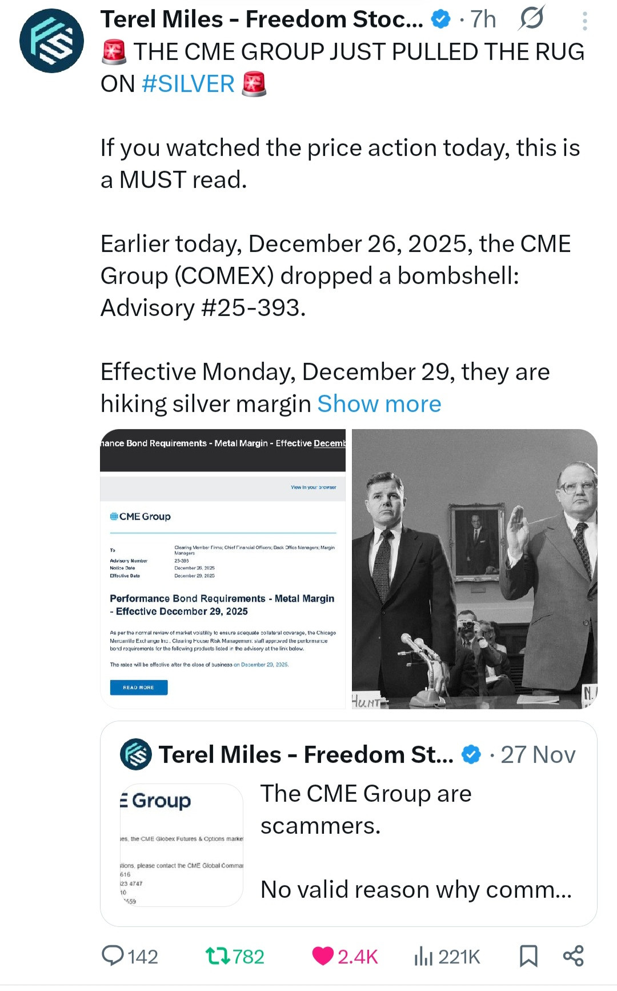The image size is (617, 991).
Task: Click Terel Miles - Freedom Stoc... name
Action: click(262, 19)
